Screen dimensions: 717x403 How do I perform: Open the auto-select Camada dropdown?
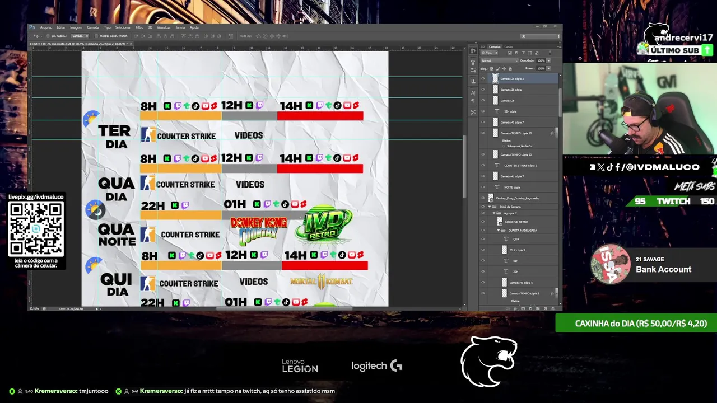(80, 36)
